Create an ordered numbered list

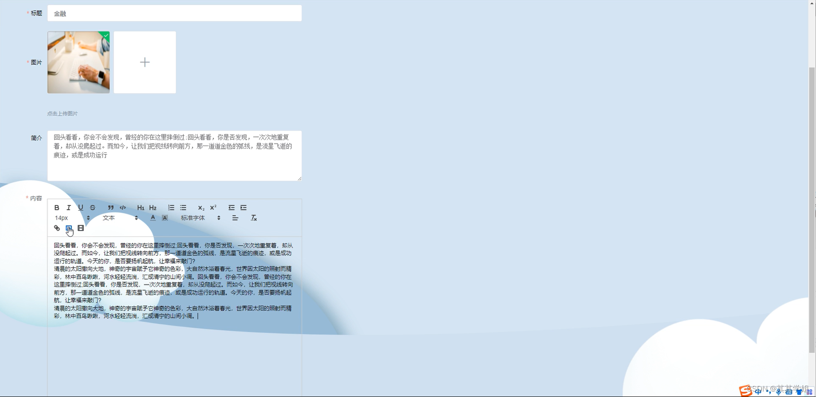(x=171, y=208)
